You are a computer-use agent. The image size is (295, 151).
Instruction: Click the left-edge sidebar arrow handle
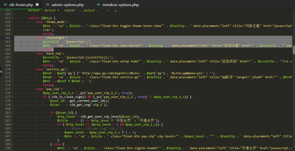tap(1, 72)
